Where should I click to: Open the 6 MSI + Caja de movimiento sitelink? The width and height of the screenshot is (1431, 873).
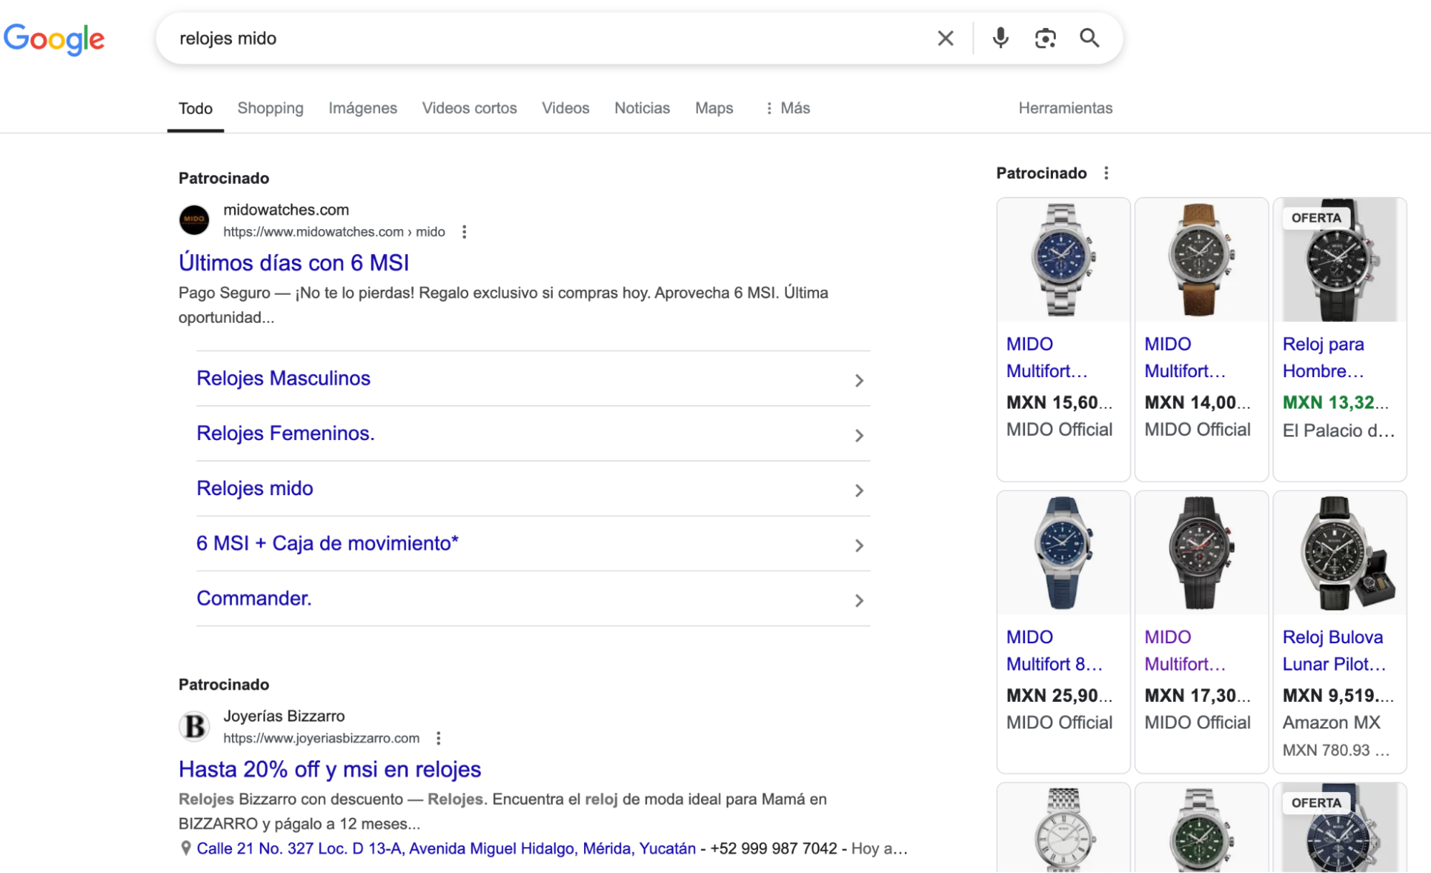[327, 543]
